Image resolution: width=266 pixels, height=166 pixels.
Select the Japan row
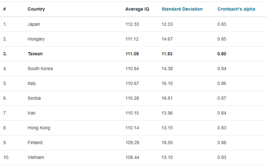point(133,24)
